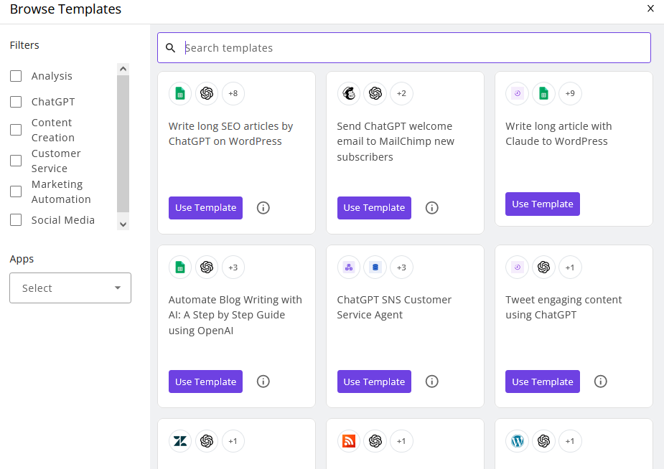
Task: Open info for Automate Blog Writing template
Action: pyautogui.click(x=263, y=382)
